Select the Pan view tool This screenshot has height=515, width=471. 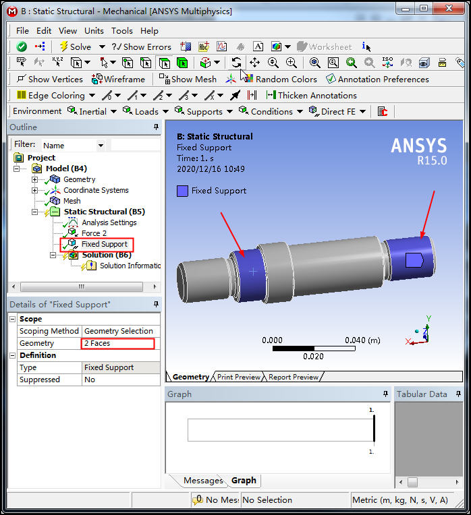[254, 63]
